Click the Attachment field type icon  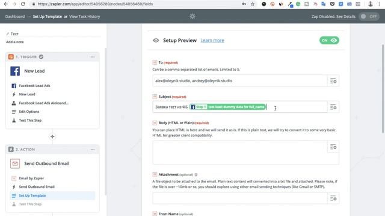coord(155,175)
